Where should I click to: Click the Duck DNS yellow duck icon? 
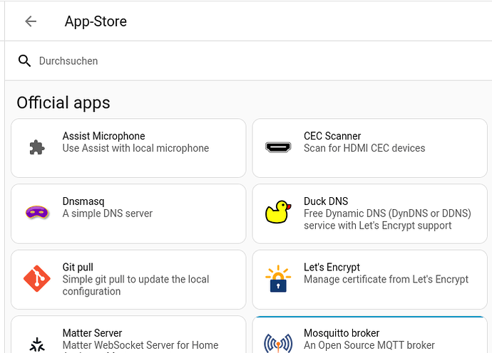tap(278, 212)
